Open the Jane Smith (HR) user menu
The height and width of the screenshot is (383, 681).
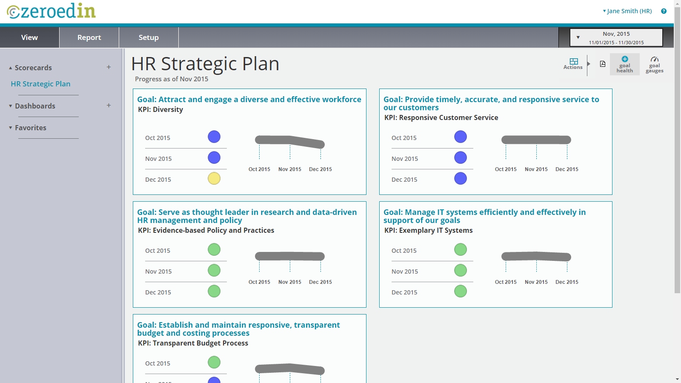point(627,11)
